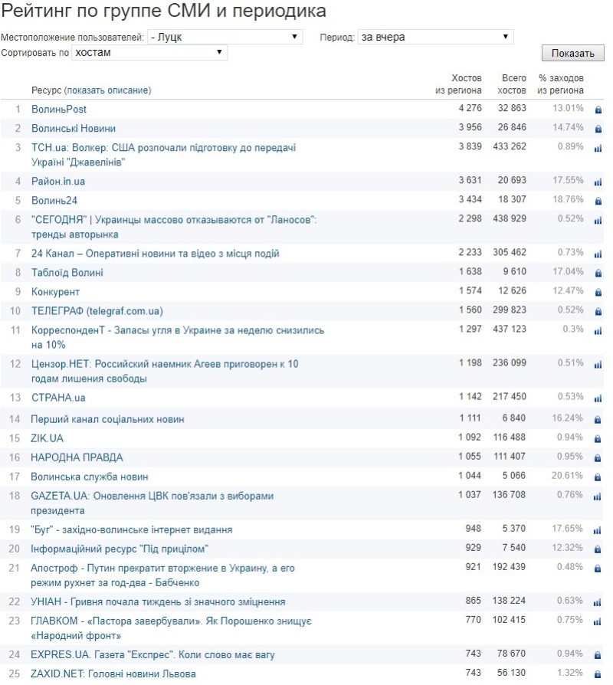Image resolution: width=613 pixels, height=685 pixels.
Task: Open statistics chart icon for TCH.ua
Action: point(598,149)
